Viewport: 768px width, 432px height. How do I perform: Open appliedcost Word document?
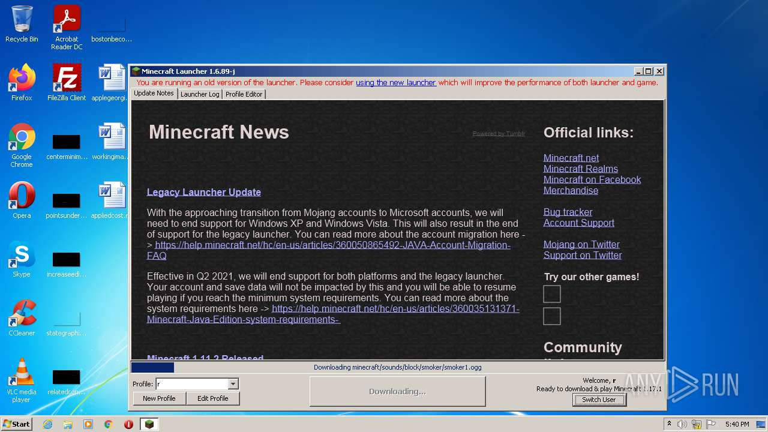click(112, 200)
